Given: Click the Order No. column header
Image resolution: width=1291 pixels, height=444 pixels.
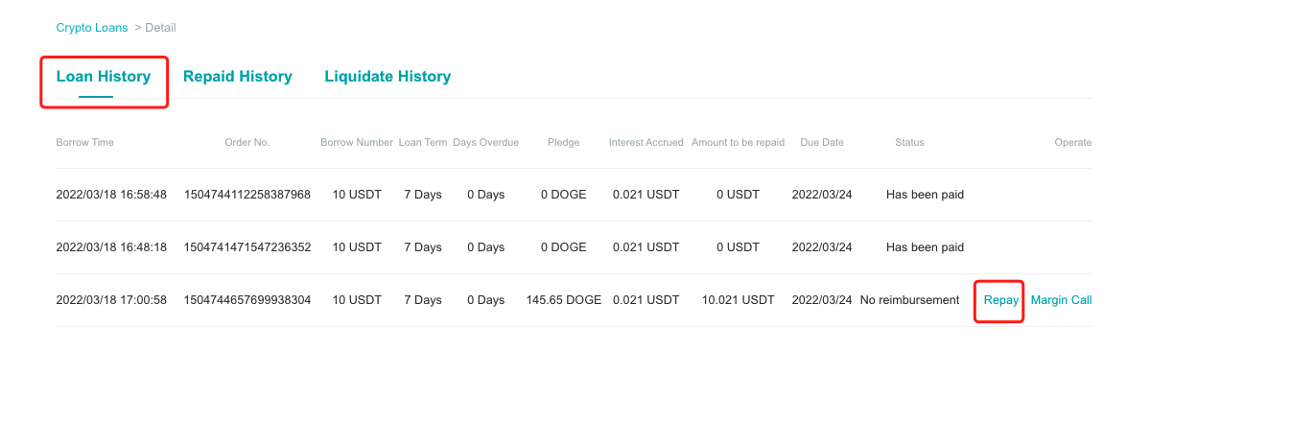Looking at the screenshot, I should [247, 143].
